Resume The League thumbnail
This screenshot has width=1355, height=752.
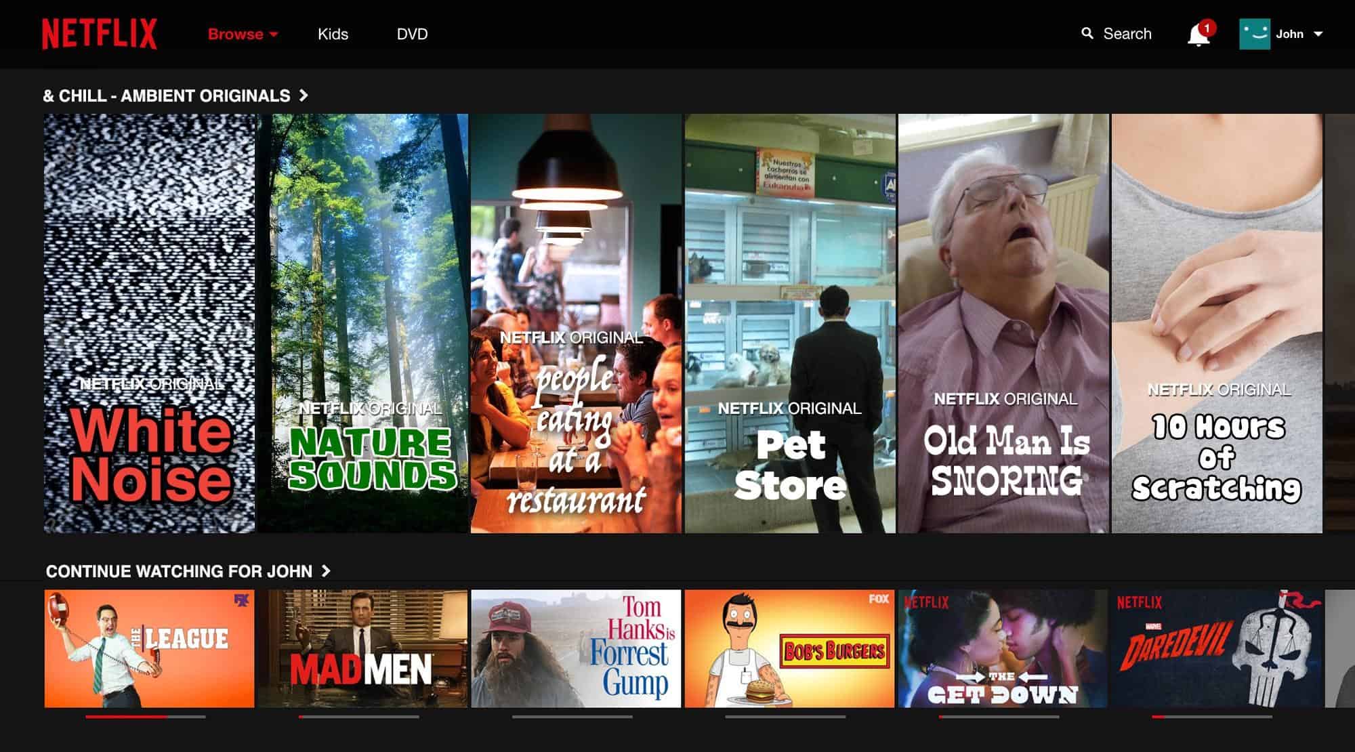coord(150,648)
